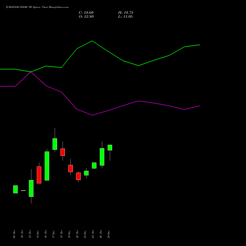Click the 18 Dec red candlestick

click(62, 152)
